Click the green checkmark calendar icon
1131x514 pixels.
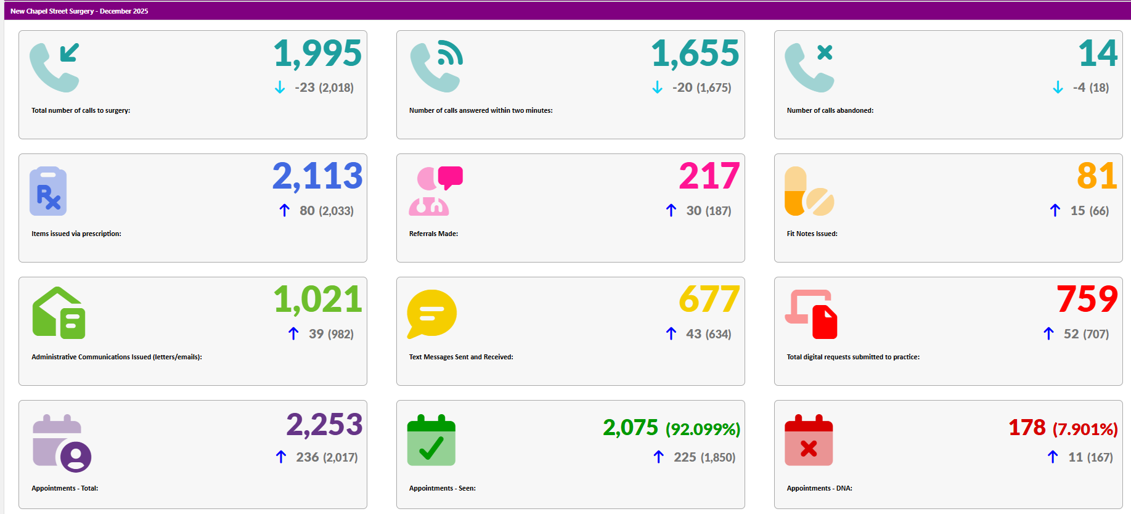pos(431,440)
